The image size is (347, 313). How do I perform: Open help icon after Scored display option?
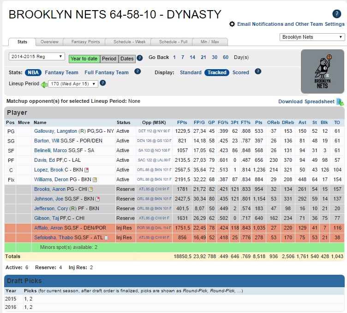coord(258,71)
